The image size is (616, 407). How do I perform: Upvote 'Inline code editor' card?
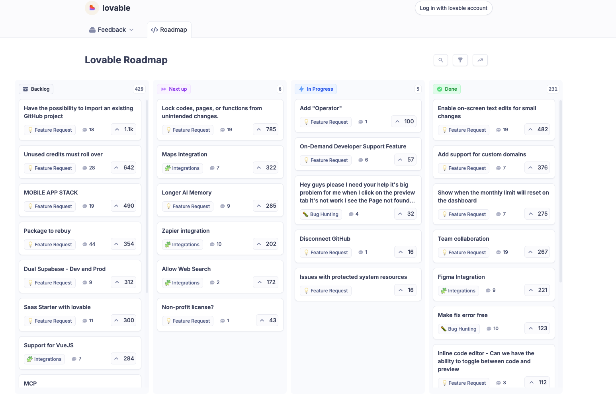(537, 382)
